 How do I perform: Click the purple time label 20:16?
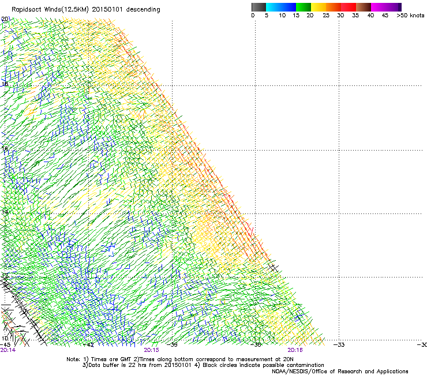coord(295,350)
